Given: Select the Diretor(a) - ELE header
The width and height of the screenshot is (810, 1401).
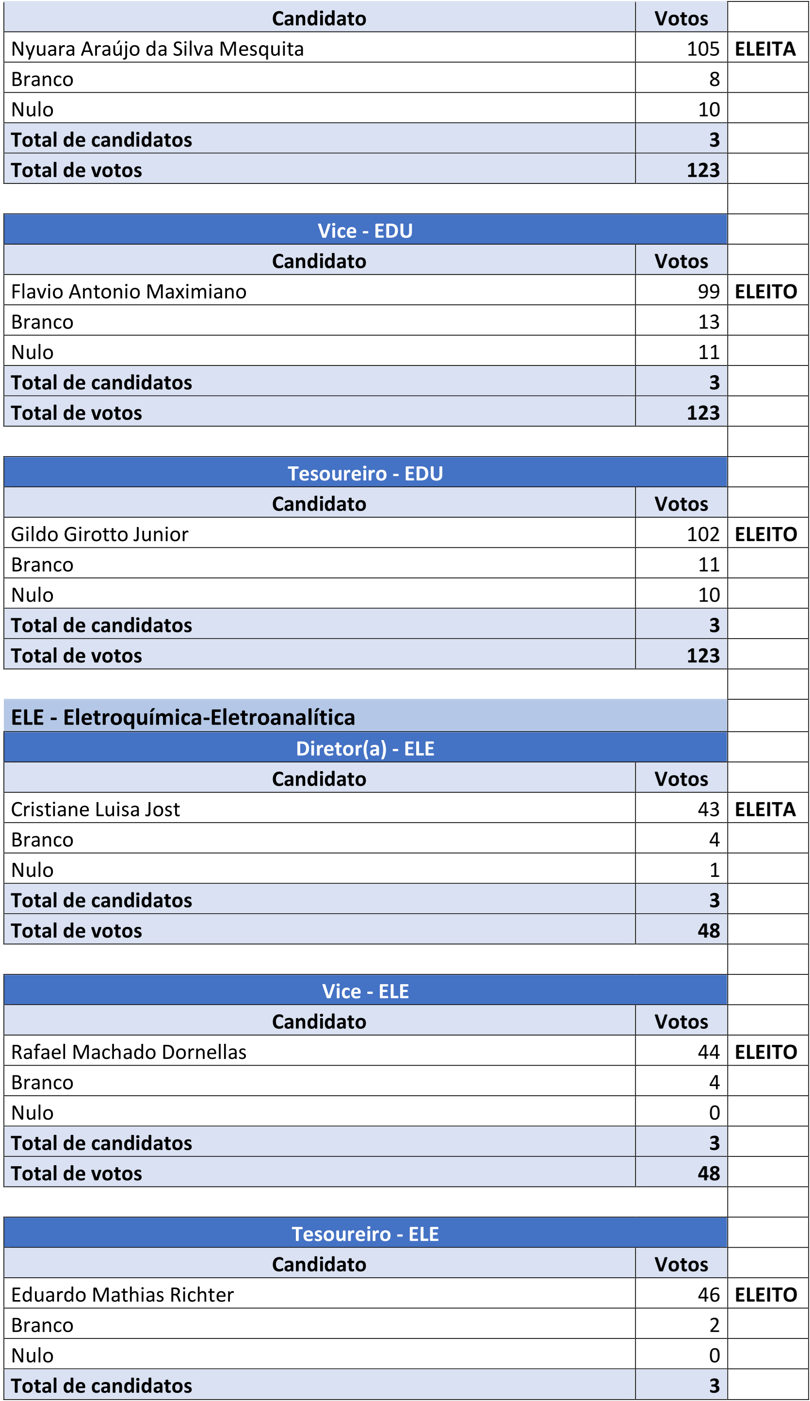Looking at the screenshot, I should click(365, 748).
